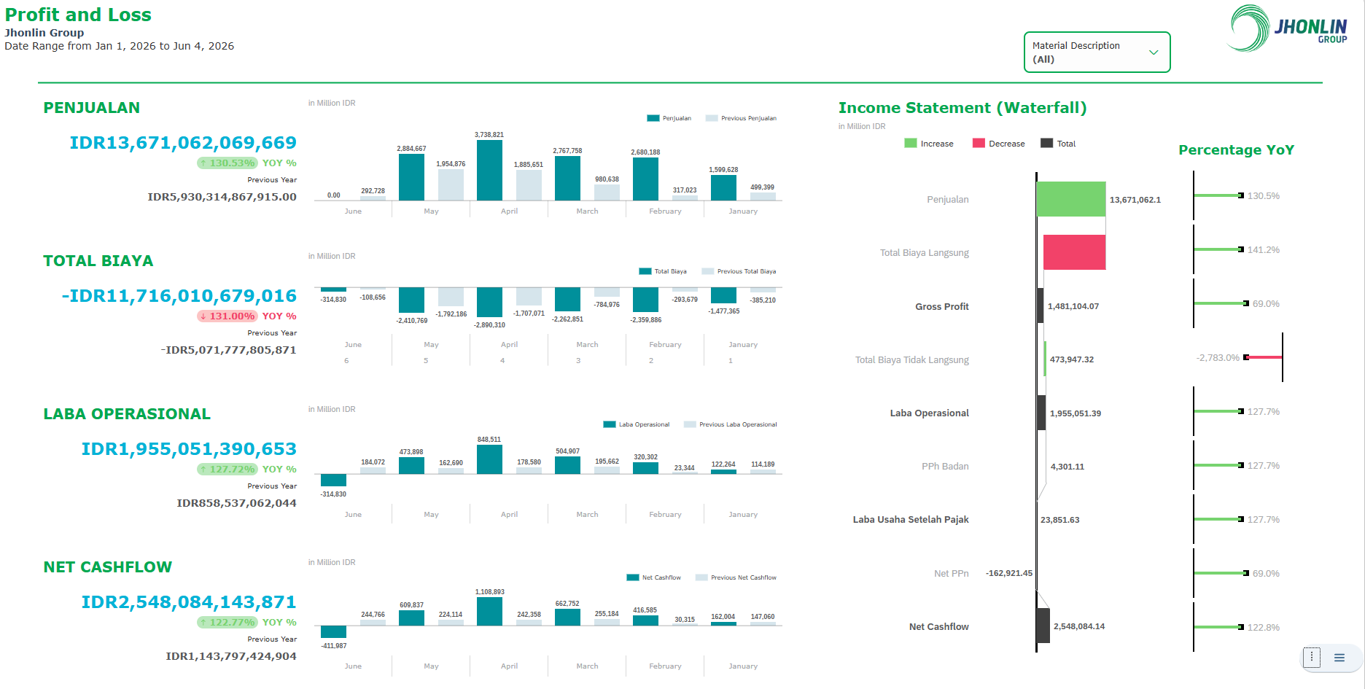
Task: Click the Previous Penjualan legend swatch
Action: click(712, 118)
